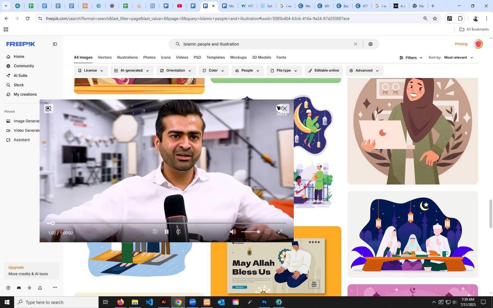
Task: Pause the floating video
Action: coord(167,232)
